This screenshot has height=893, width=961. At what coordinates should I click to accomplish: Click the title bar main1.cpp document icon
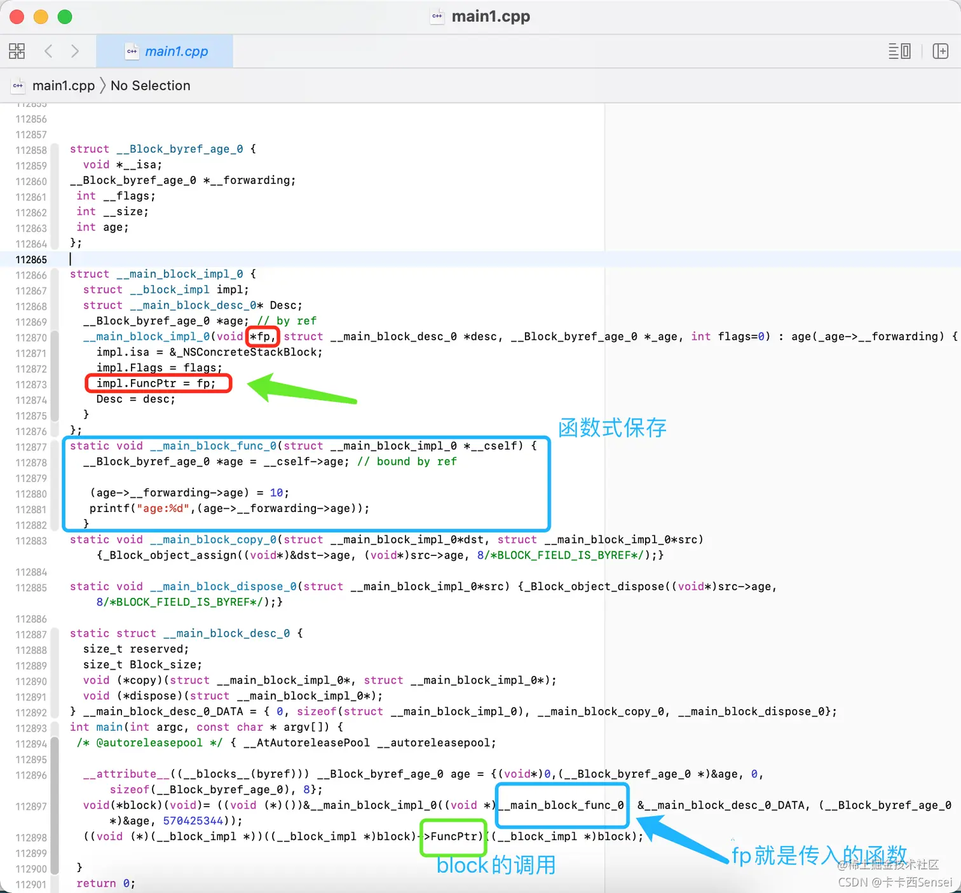(437, 17)
